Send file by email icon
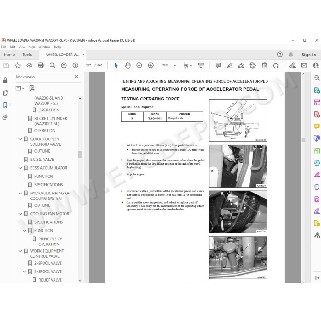Viewport: 321px width, 321px height. pyautogui.click(x=304, y=66)
